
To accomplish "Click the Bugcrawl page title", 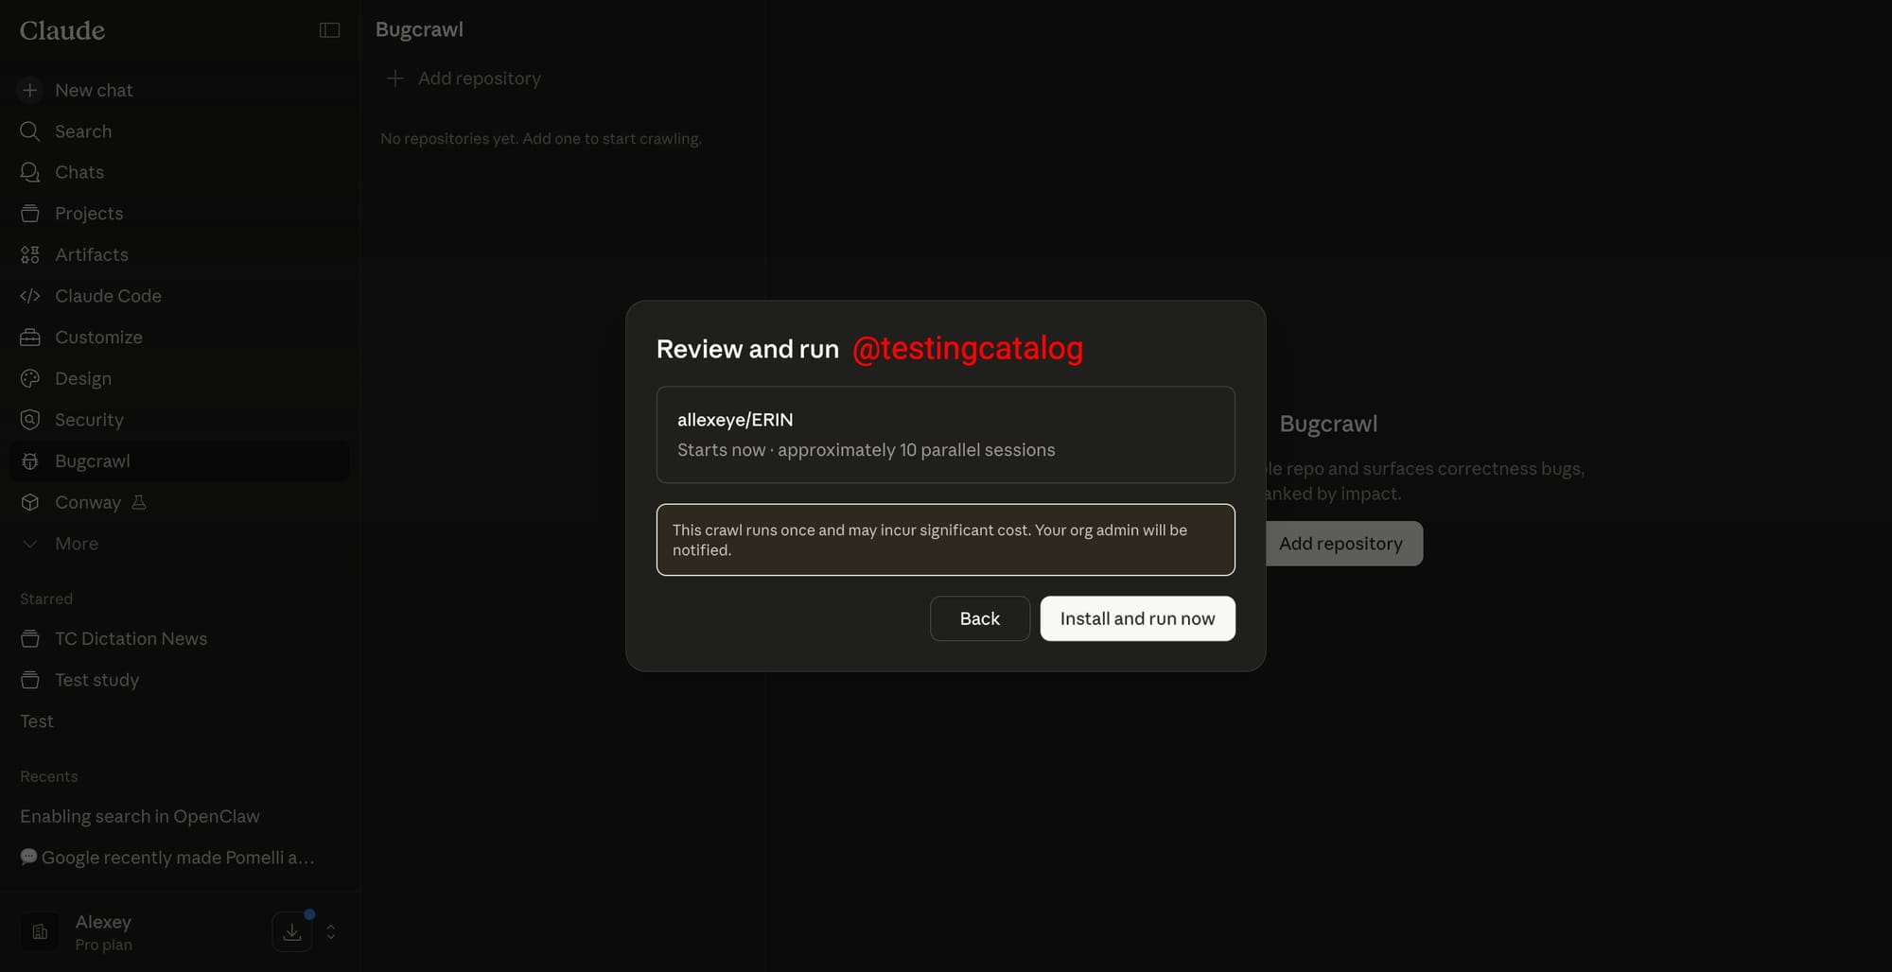I will 419,29.
